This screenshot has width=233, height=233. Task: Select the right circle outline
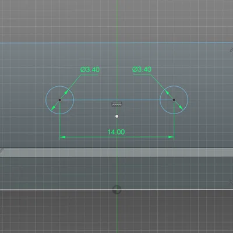174,100
